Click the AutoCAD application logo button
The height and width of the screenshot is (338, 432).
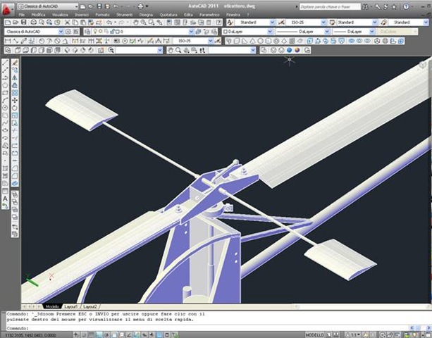[6, 6]
